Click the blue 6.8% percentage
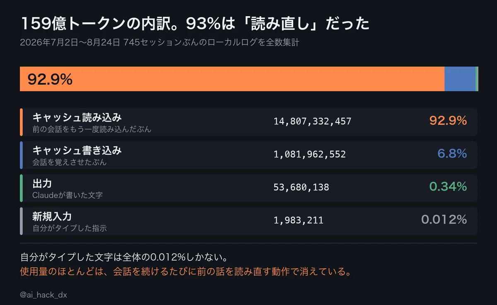The height and width of the screenshot is (305, 497). [452, 154]
